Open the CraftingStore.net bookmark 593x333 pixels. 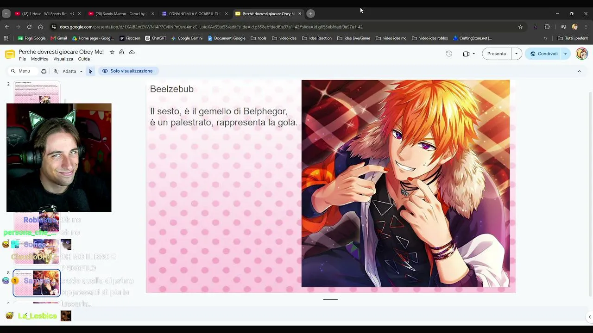(x=473, y=38)
